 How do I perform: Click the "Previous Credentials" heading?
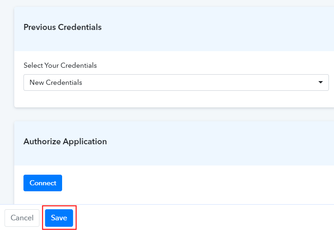pos(63,27)
